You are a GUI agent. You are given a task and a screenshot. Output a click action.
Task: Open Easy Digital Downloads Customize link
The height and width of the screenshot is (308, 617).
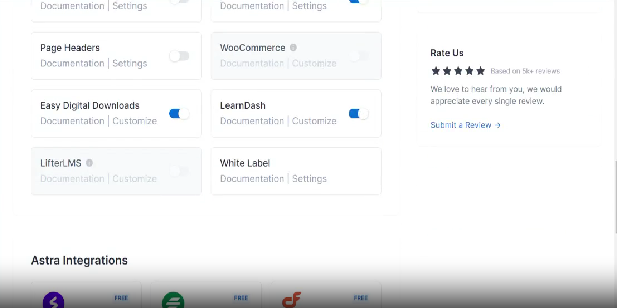click(x=135, y=121)
